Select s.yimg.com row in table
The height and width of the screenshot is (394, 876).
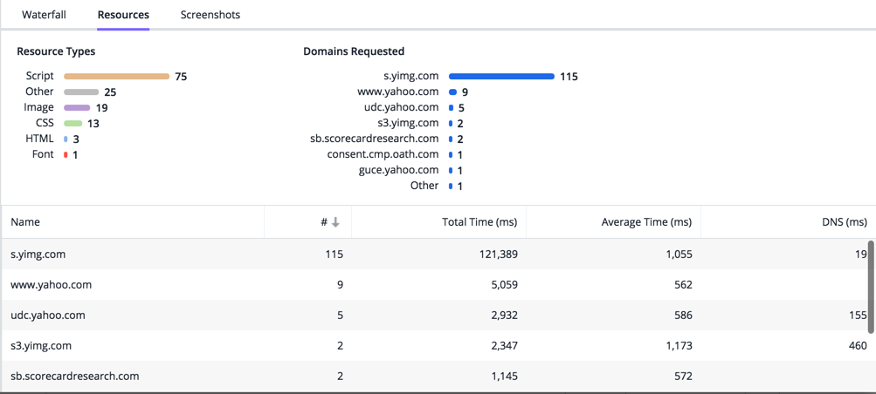[x=438, y=255]
